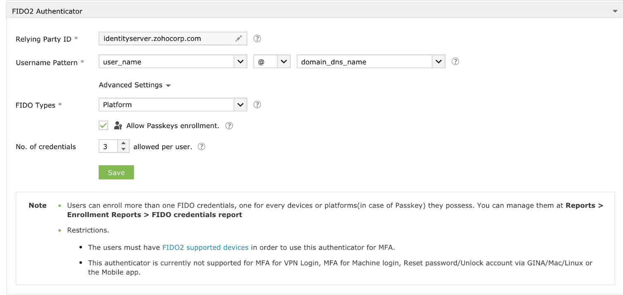Screen dimensions: 623x295
Task: Open the @ separator dropdown
Action: pos(283,62)
